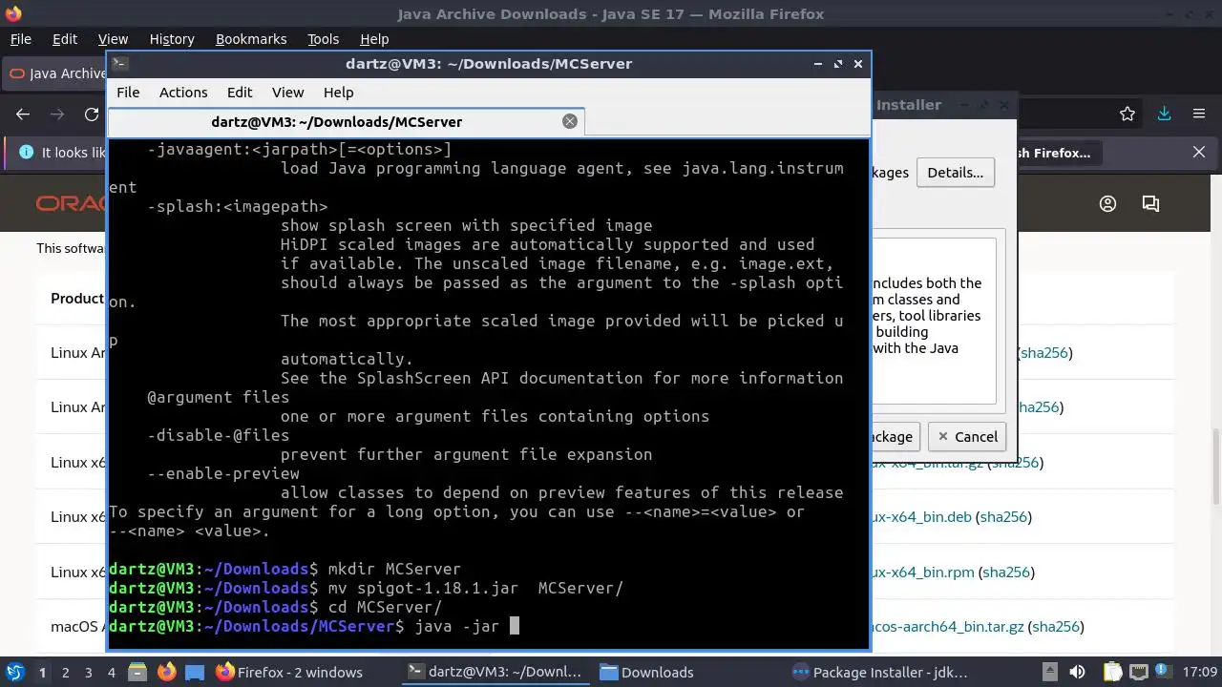Open sha256 link for x64_bin.deb
This screenshot has height=687, width=1222.
point(1003,517)
